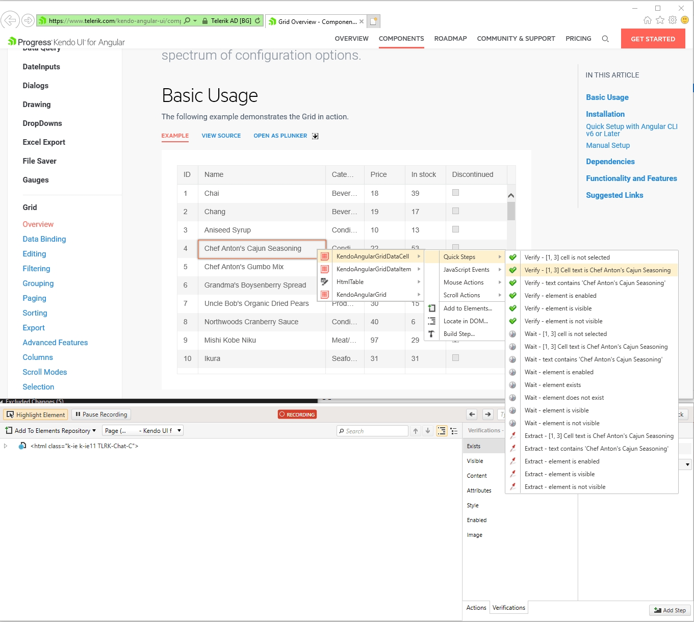694x622 pixels.
Task: Switch to the Verifications tab
Action: [x=508, y=608]
